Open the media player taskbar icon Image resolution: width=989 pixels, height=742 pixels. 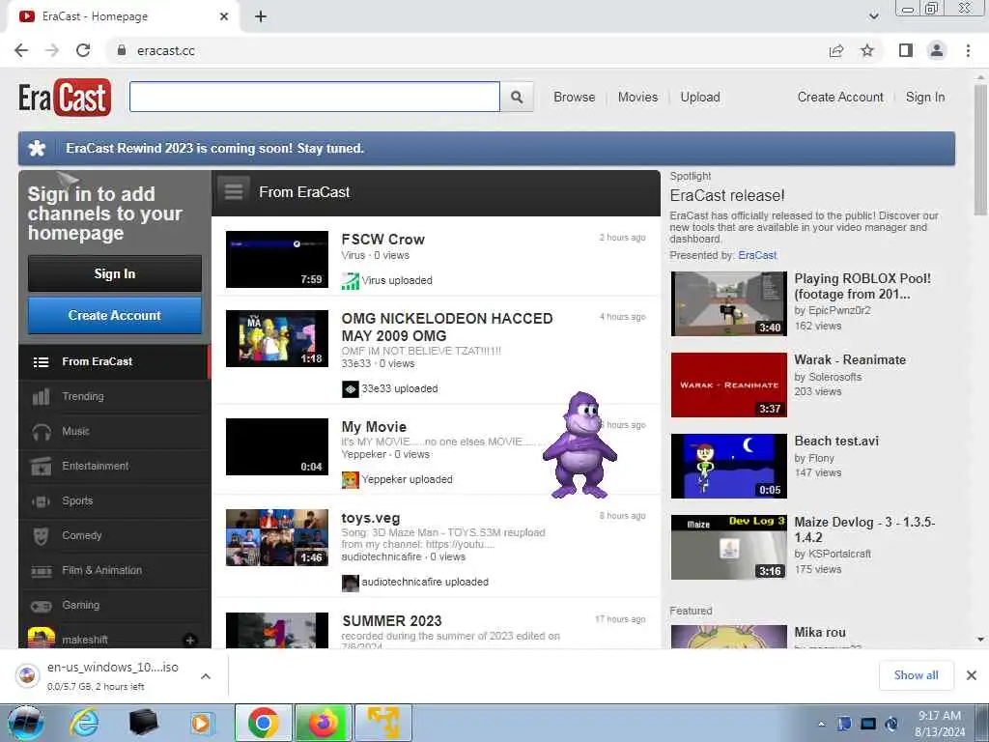pos(201,723)
